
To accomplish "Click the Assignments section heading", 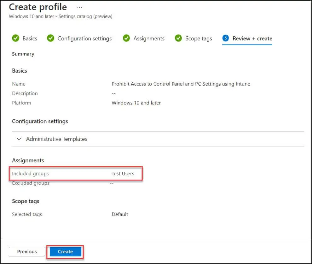I will (x=28, y=160).
